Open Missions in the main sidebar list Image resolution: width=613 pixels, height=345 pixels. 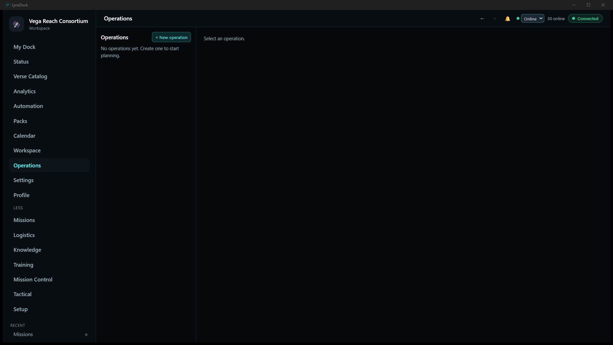point(49,220)
